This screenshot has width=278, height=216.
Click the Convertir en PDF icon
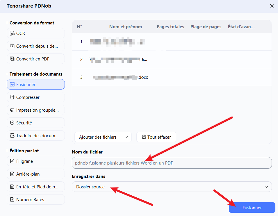click(x=12, y=59)
